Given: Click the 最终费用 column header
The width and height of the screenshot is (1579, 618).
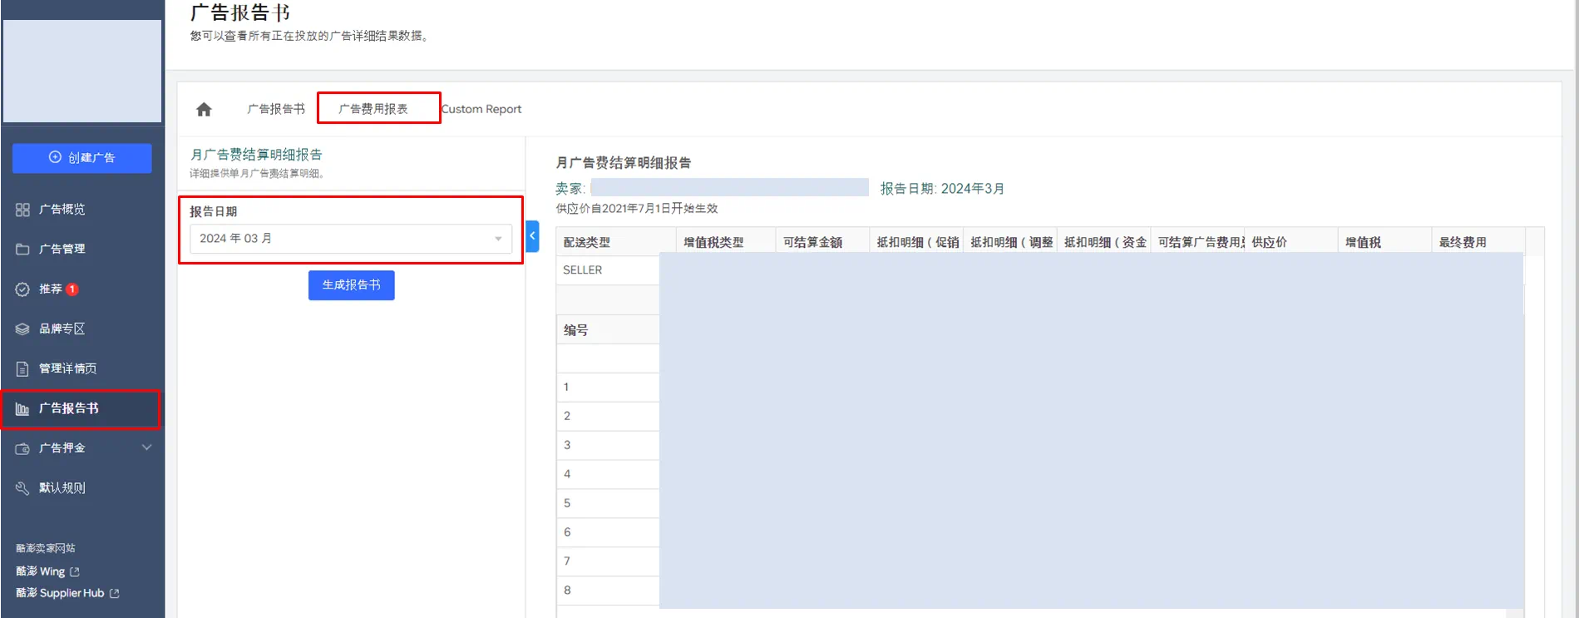Looking at the screenshot, I should point(1478,242).
